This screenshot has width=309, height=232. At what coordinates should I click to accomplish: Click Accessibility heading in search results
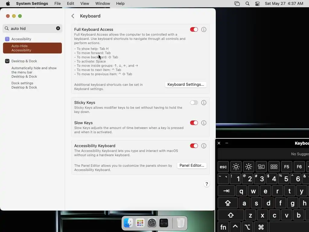pyautogui.click(x=21, y=39)
